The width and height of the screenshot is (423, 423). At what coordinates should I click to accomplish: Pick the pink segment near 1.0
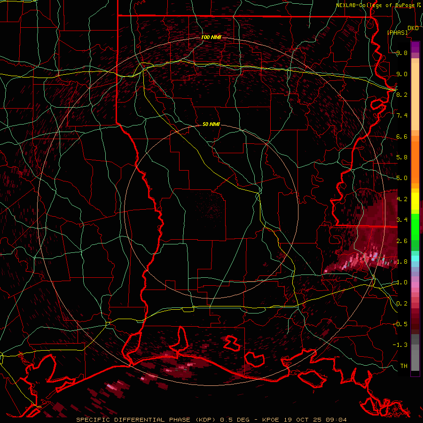[x=415, y=285]
